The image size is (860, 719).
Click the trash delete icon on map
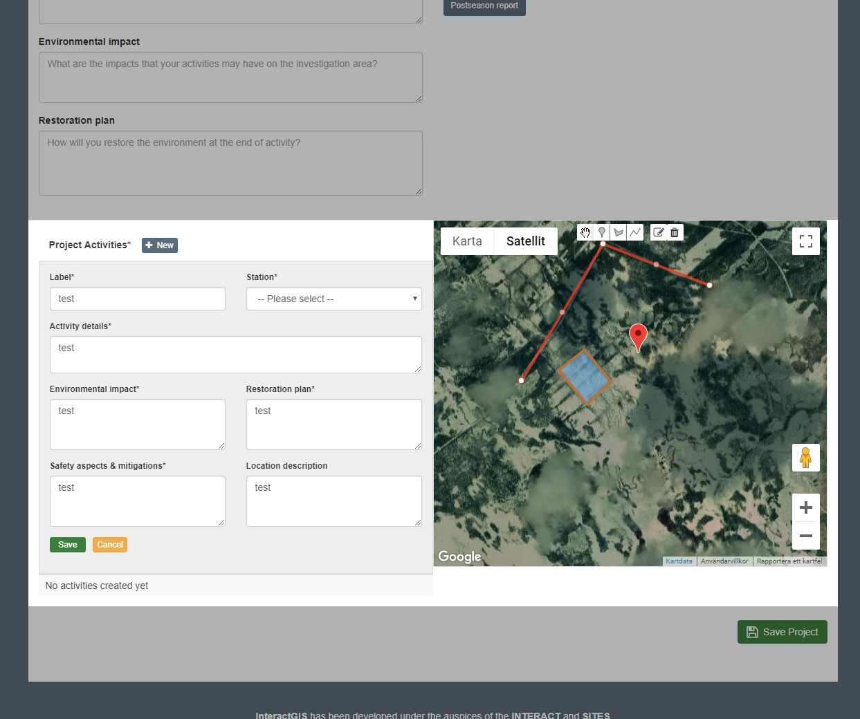tap(675, 232)
